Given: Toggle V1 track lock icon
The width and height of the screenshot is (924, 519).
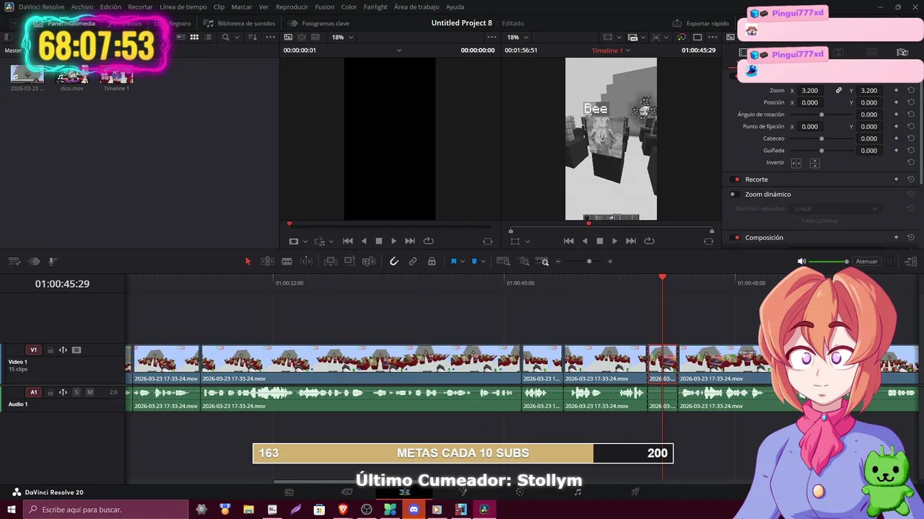Looking at the screenshot, I should point(50,350).
